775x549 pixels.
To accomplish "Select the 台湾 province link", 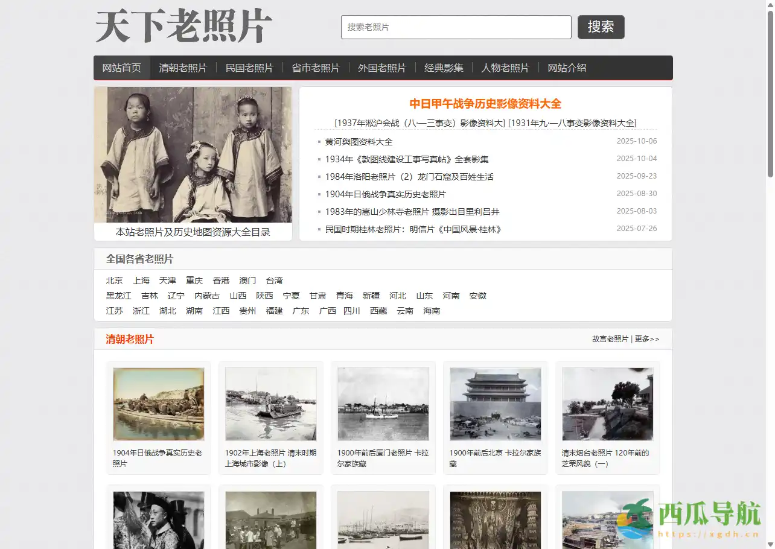I will (x=275, y=280).
